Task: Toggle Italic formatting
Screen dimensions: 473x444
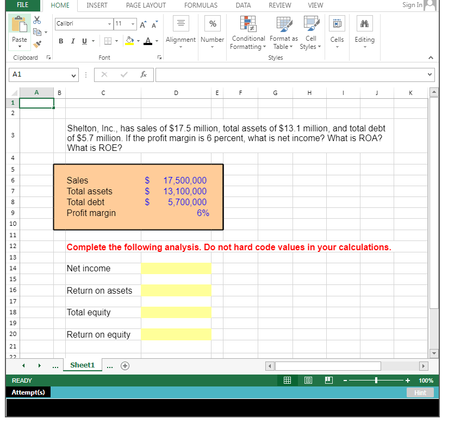Action: click(72, 41)
